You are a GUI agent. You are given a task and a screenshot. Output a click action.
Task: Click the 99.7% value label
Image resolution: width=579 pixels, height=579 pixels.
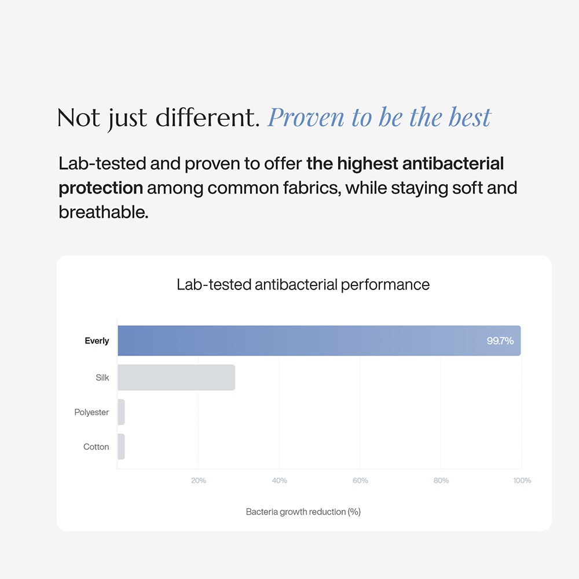pyautogui.click(x=500, y=341)
